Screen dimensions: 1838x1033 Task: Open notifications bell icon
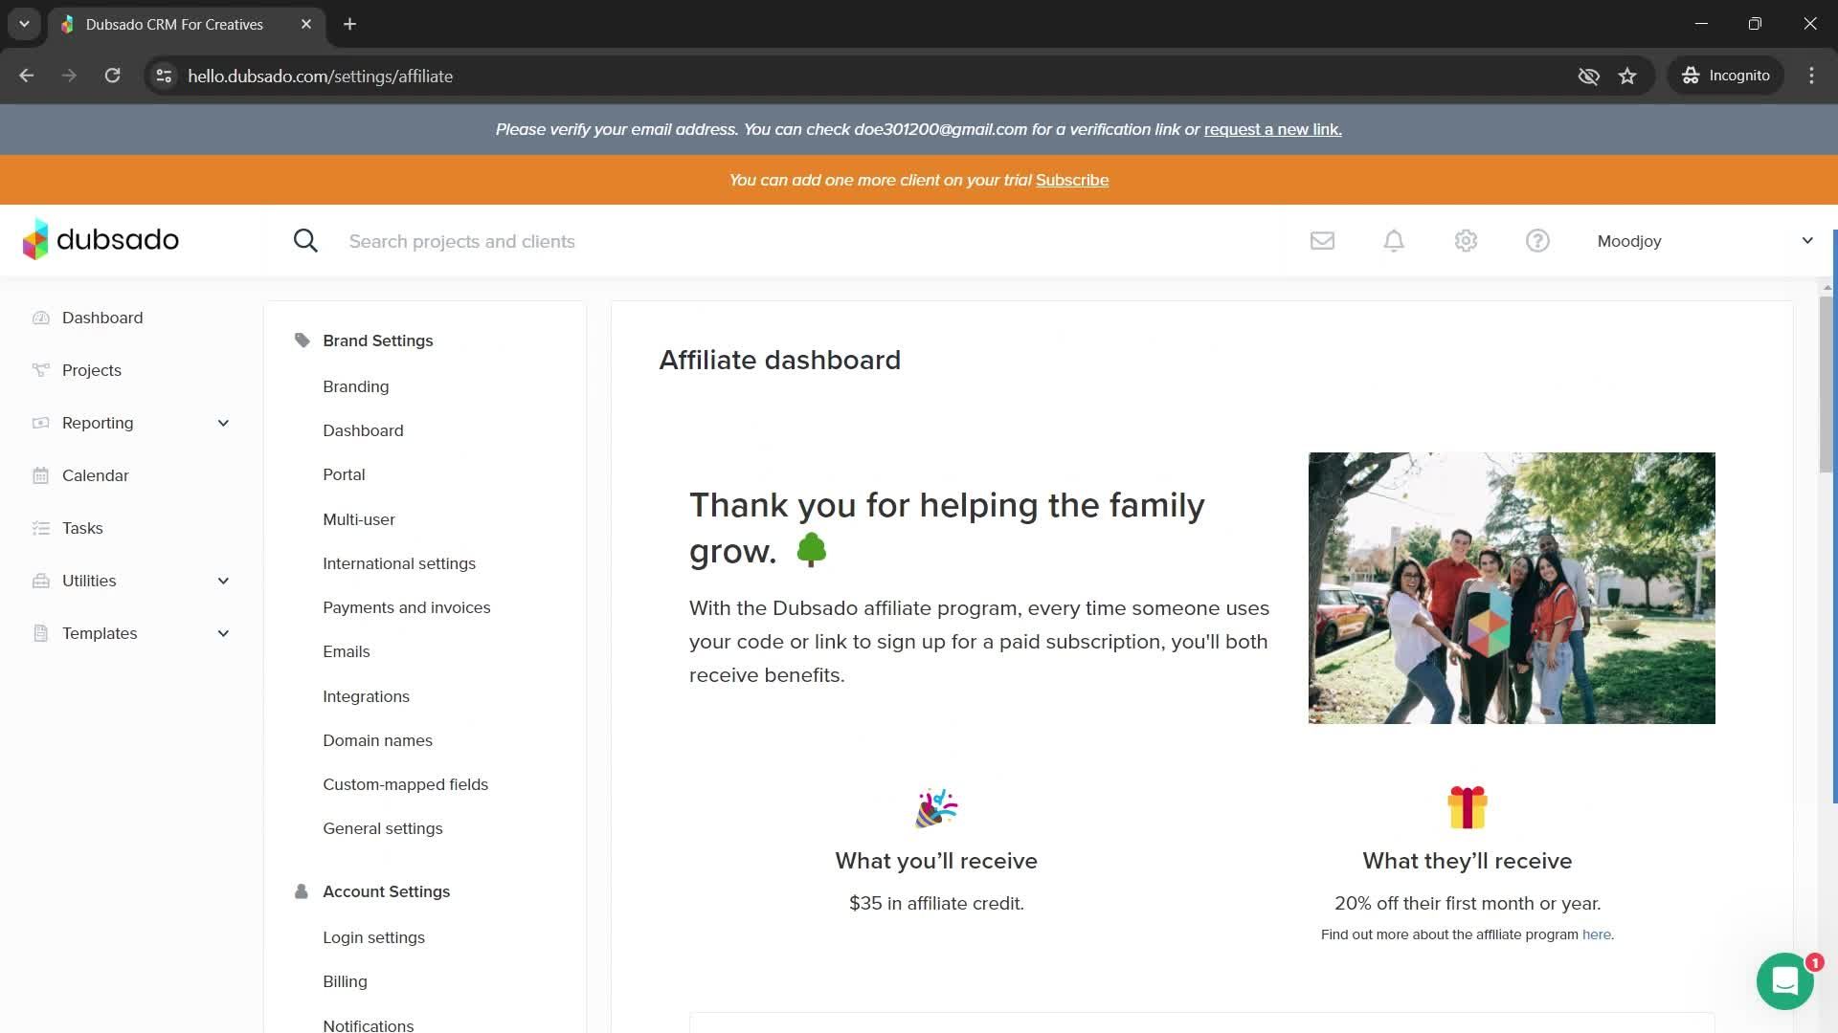[1394, 241]
